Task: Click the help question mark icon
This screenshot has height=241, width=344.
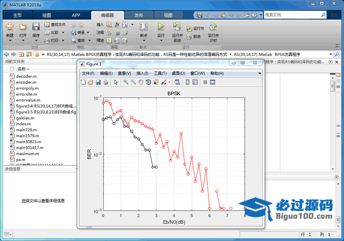Action: 254,15
